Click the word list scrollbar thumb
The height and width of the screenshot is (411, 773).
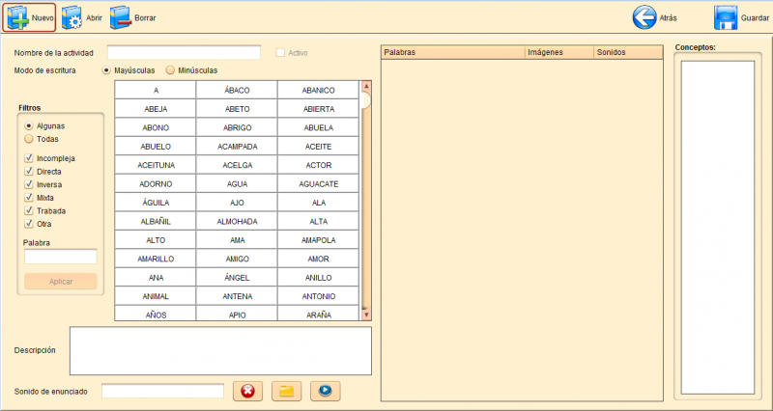[x=366, y=100]
